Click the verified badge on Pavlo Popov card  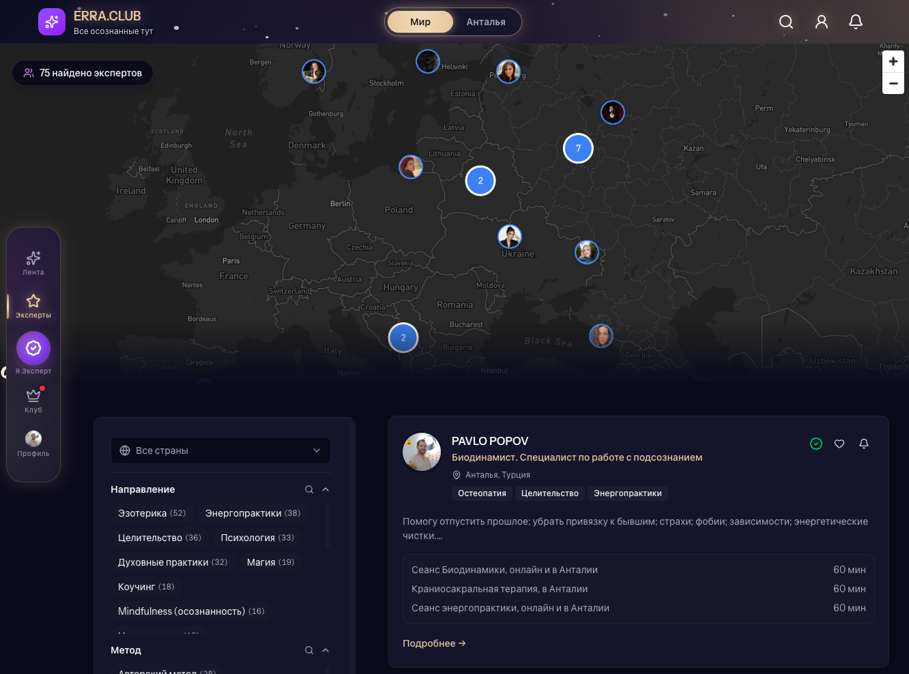[x=816, y=444]
